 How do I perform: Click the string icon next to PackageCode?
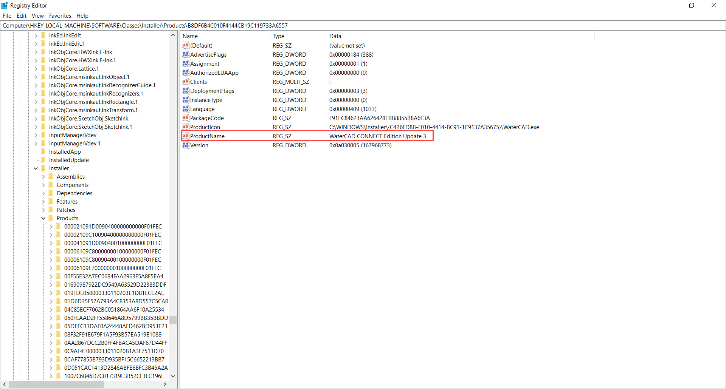185,118
